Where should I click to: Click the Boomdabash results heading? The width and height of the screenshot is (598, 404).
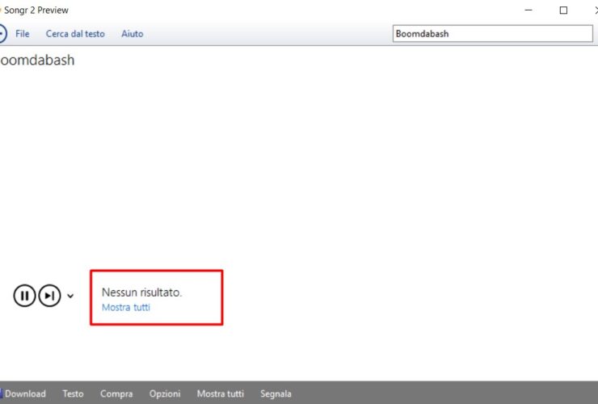coord(37,60)
